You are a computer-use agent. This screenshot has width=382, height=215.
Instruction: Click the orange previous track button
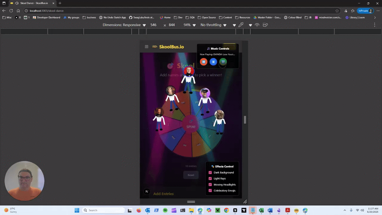click(x=204, y=62)
